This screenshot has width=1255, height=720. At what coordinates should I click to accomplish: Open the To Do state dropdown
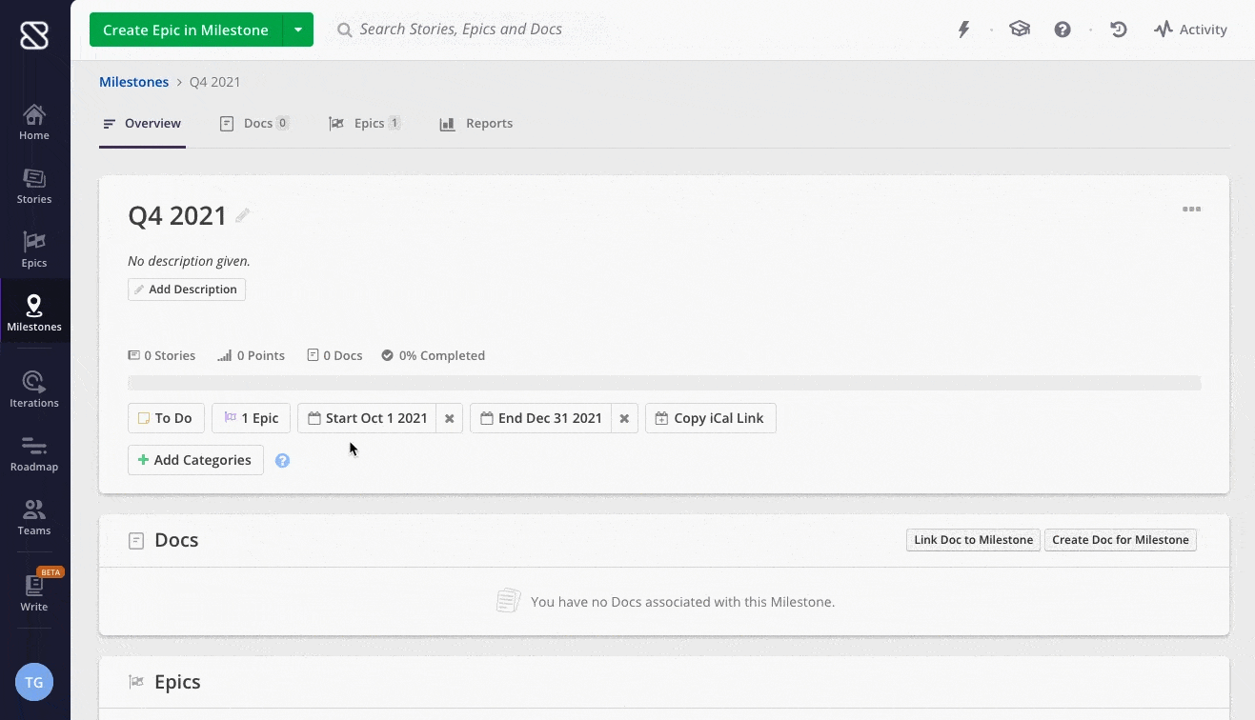(x=166, y=418)
